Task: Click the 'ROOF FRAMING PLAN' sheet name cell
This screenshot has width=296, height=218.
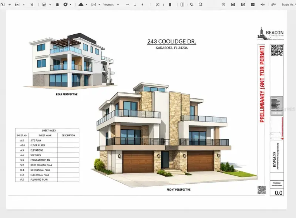Action: (x=43, y=165)
